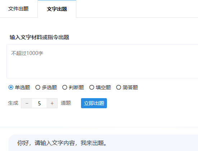The height and width of the screenshot is (151, 198).
Task: Click the 判断题 label text
Action: point(76,87)
